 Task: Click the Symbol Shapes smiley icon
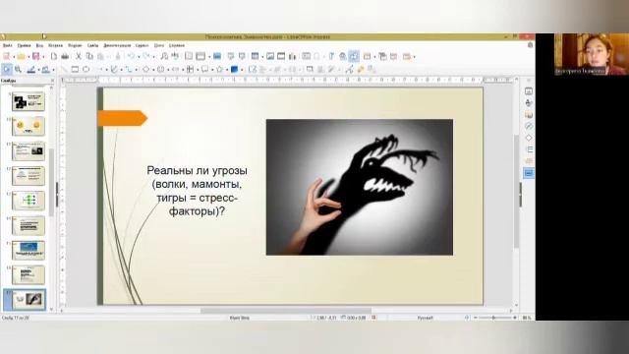[160, 70]
